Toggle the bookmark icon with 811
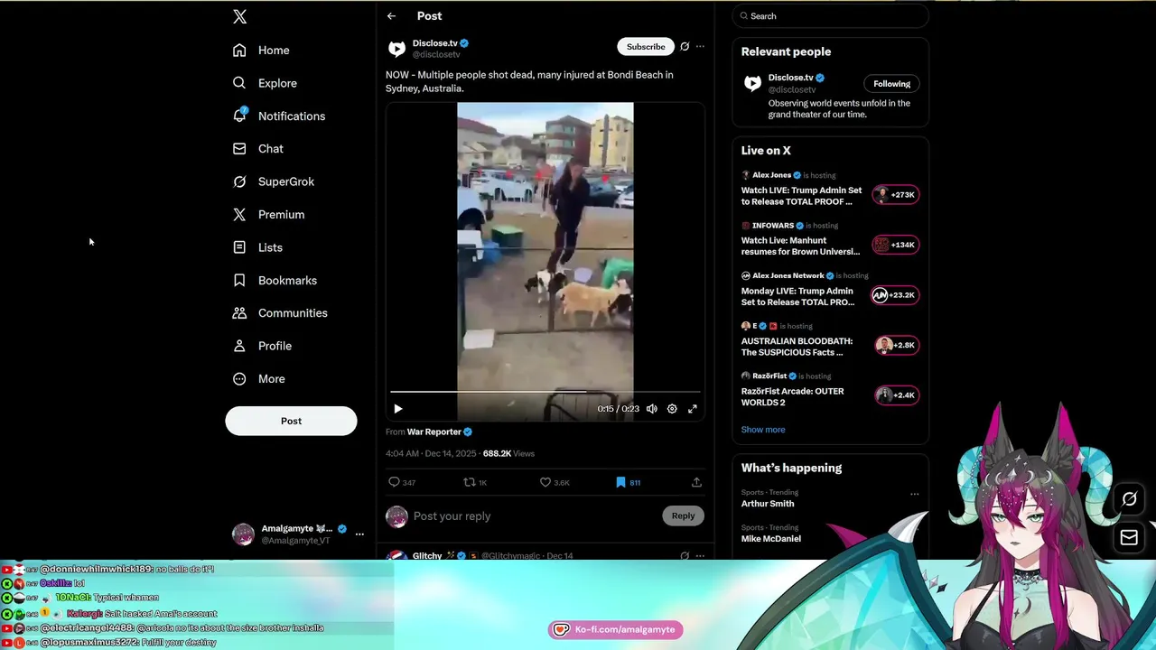The height and width of the screenshot is (650, 1156). (628, 482)
